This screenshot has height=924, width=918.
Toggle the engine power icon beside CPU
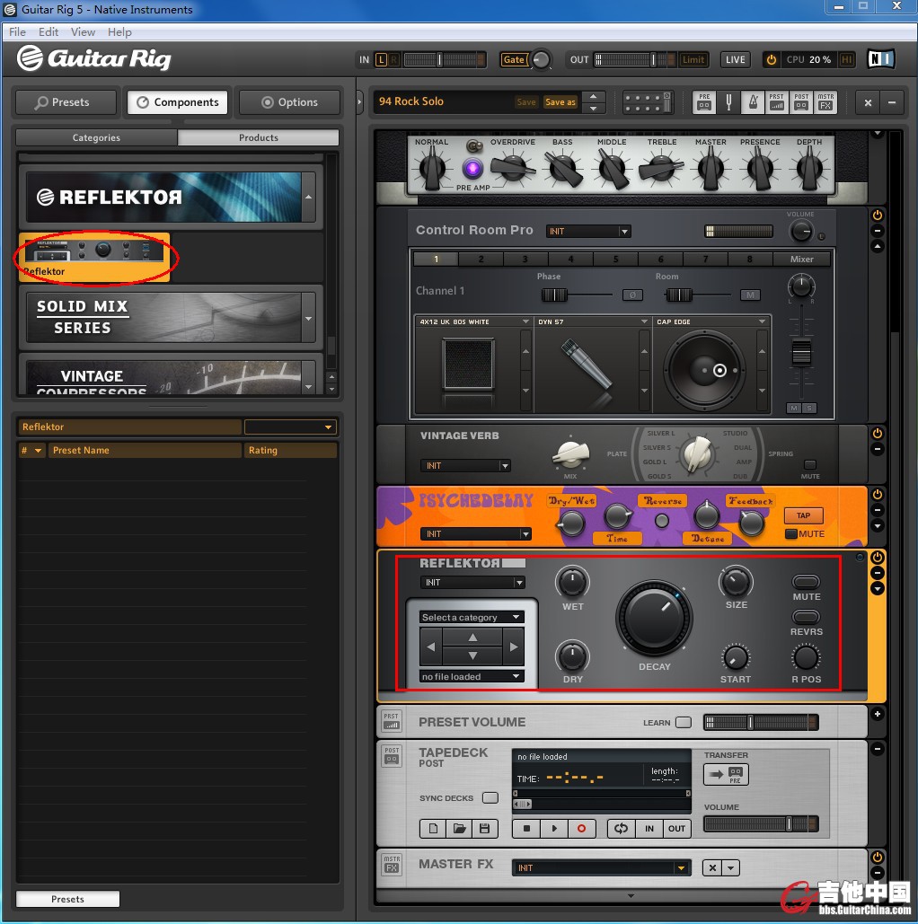771,59
